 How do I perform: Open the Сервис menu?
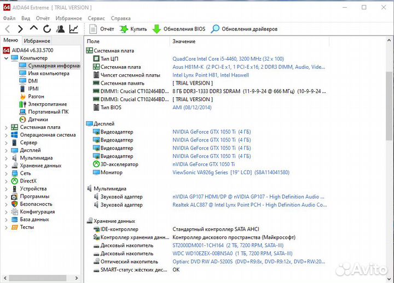click(96, 18)
